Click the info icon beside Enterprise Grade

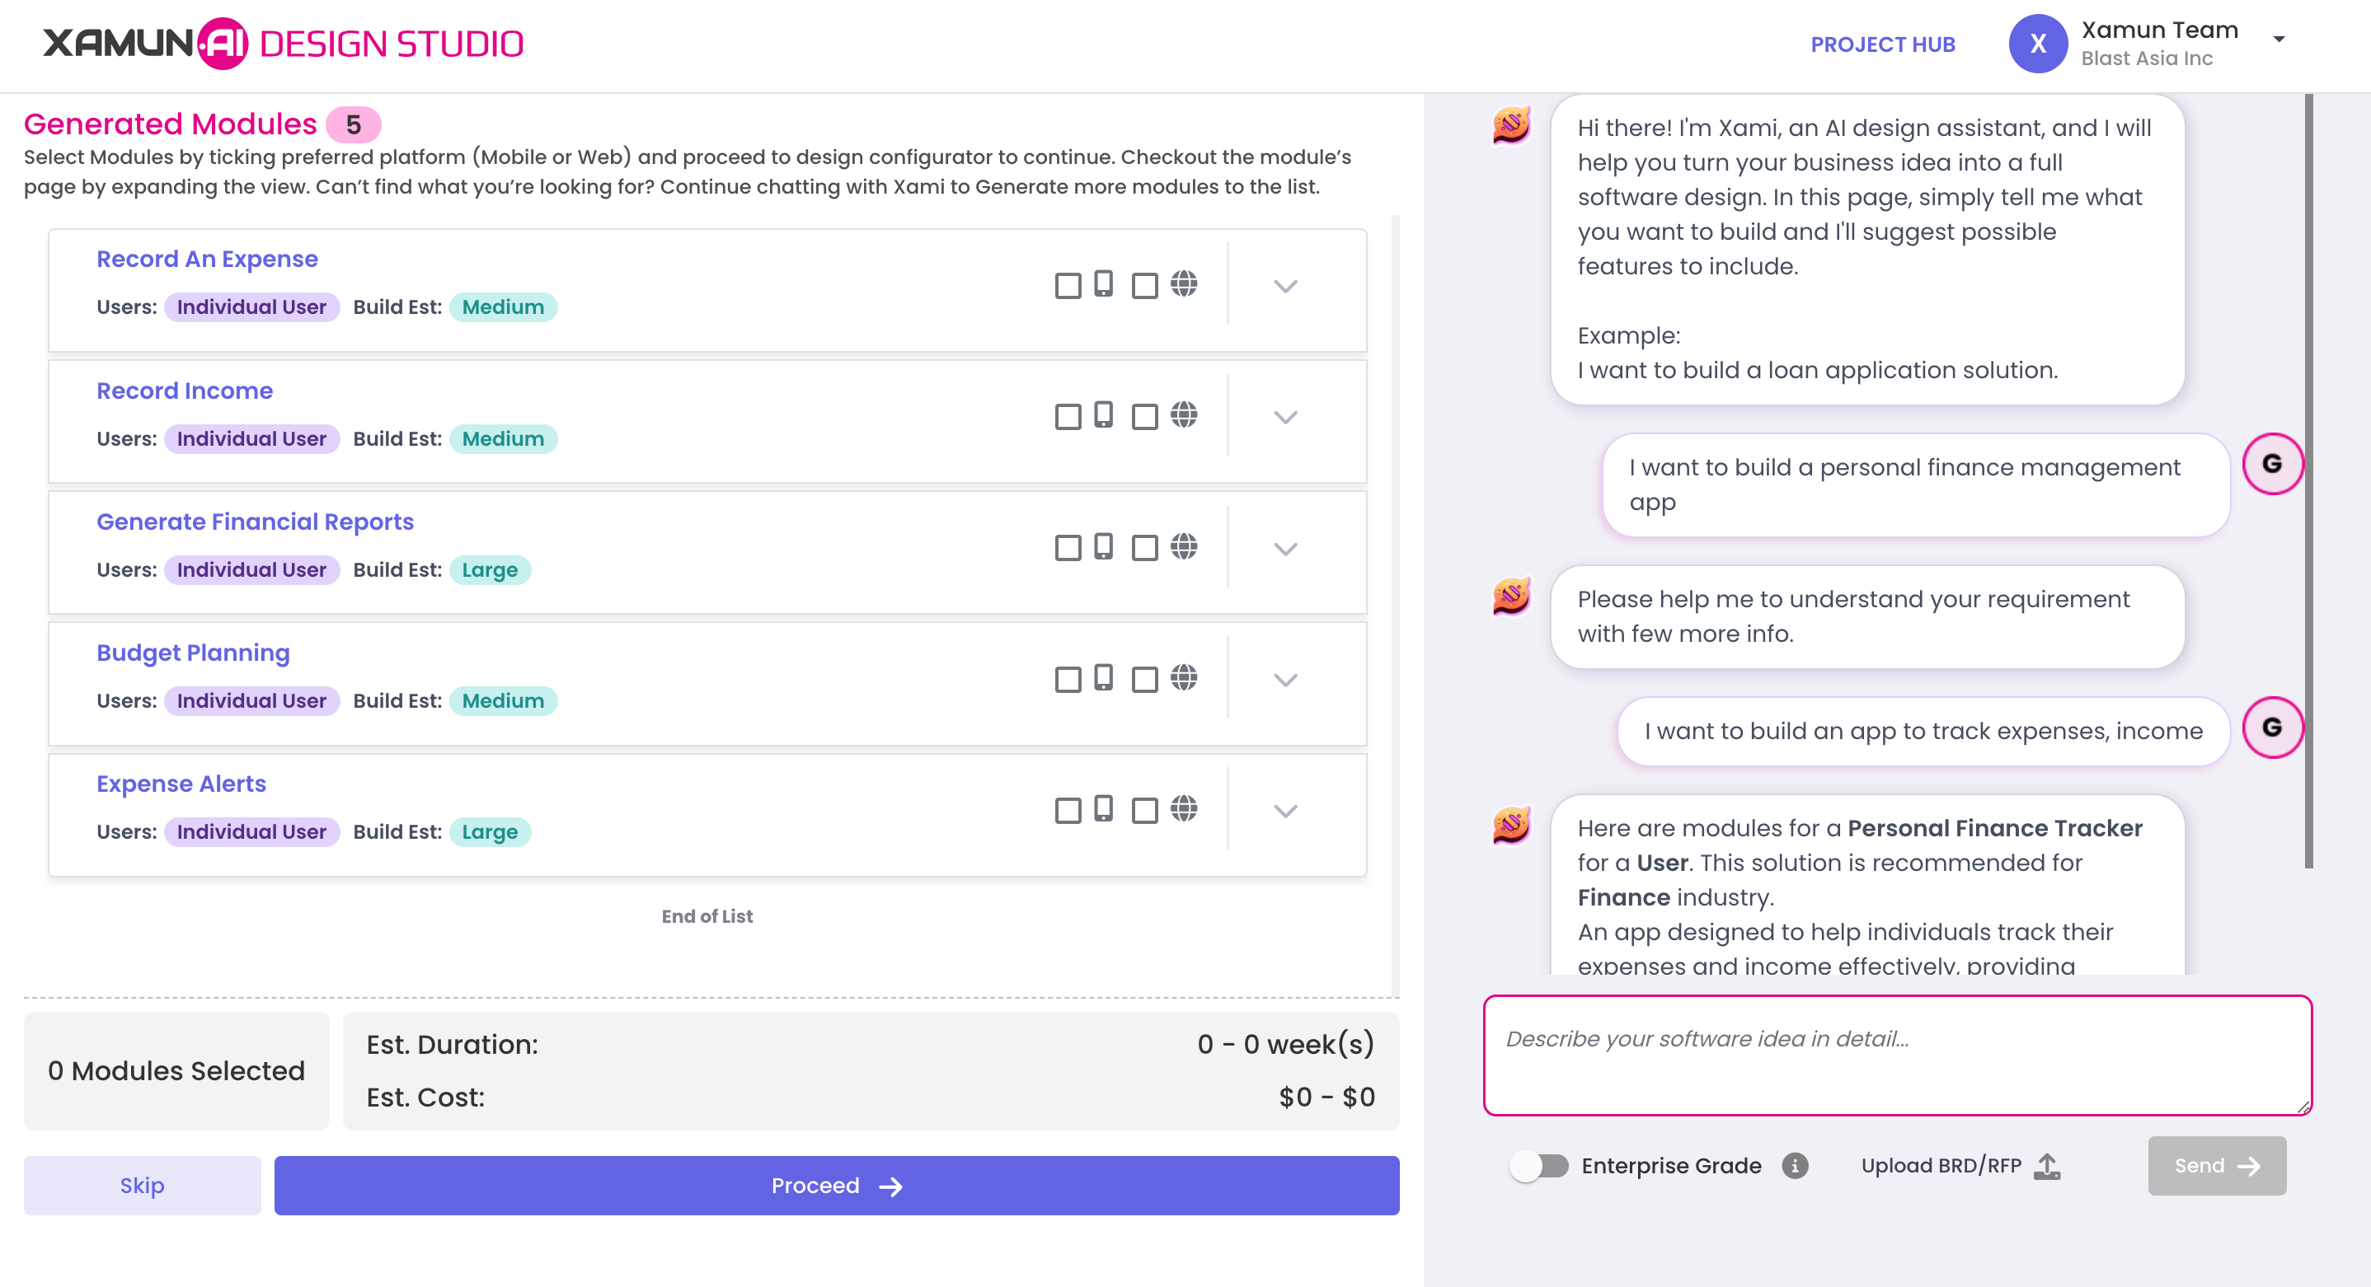(x=1794, y=1165)
